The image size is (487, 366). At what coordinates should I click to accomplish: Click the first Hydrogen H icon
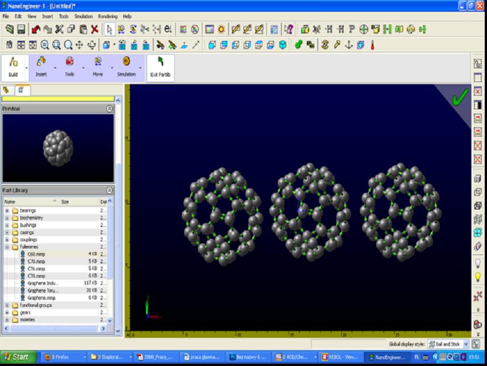pyautogui.click(x=329, y=29)
